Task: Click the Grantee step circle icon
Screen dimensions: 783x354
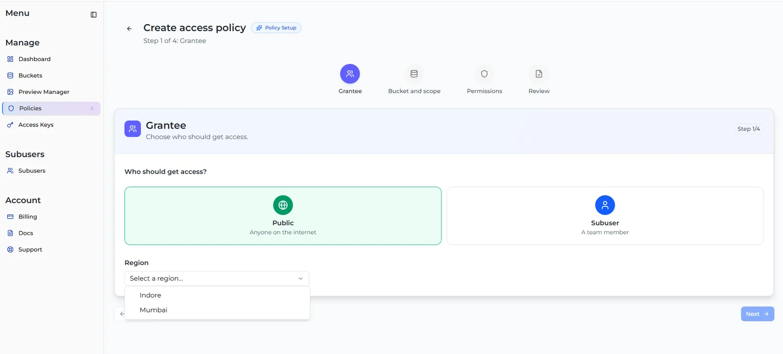Action: [350, 74]
